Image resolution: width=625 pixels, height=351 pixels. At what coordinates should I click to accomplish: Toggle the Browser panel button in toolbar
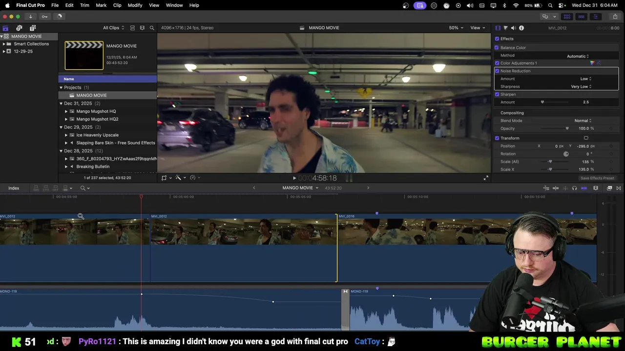567,17
